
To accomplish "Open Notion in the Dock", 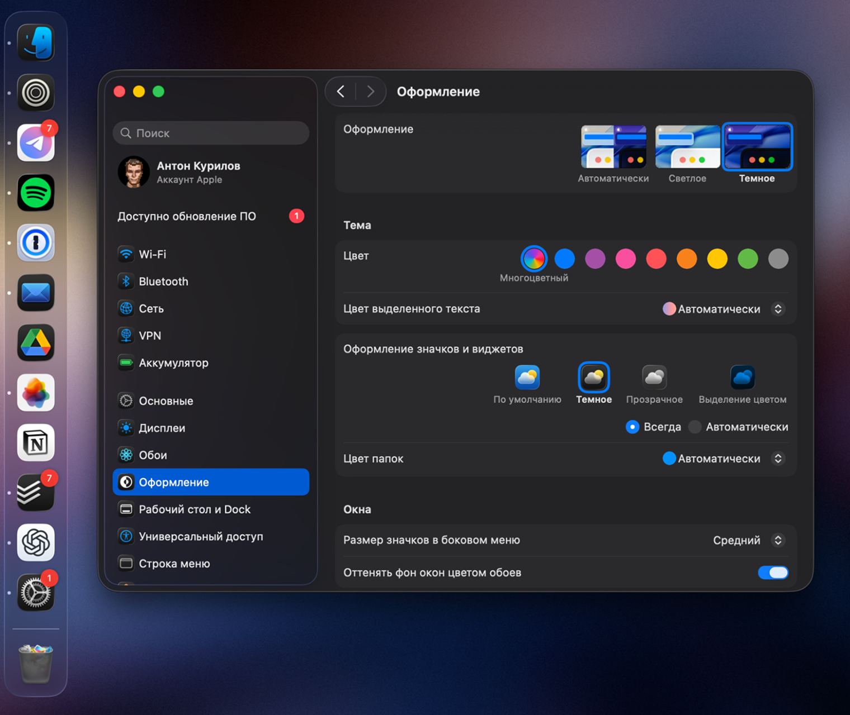I will click(36, 443).
